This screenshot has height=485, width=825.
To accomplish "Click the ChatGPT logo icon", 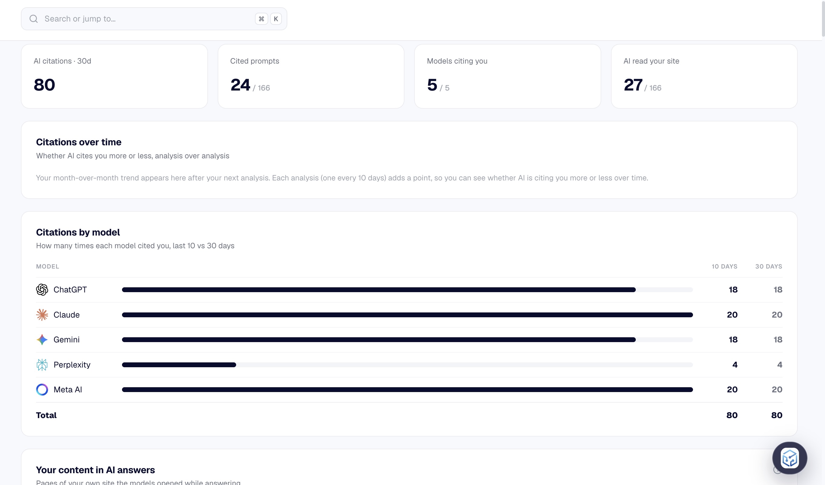I will coord(42,289).
